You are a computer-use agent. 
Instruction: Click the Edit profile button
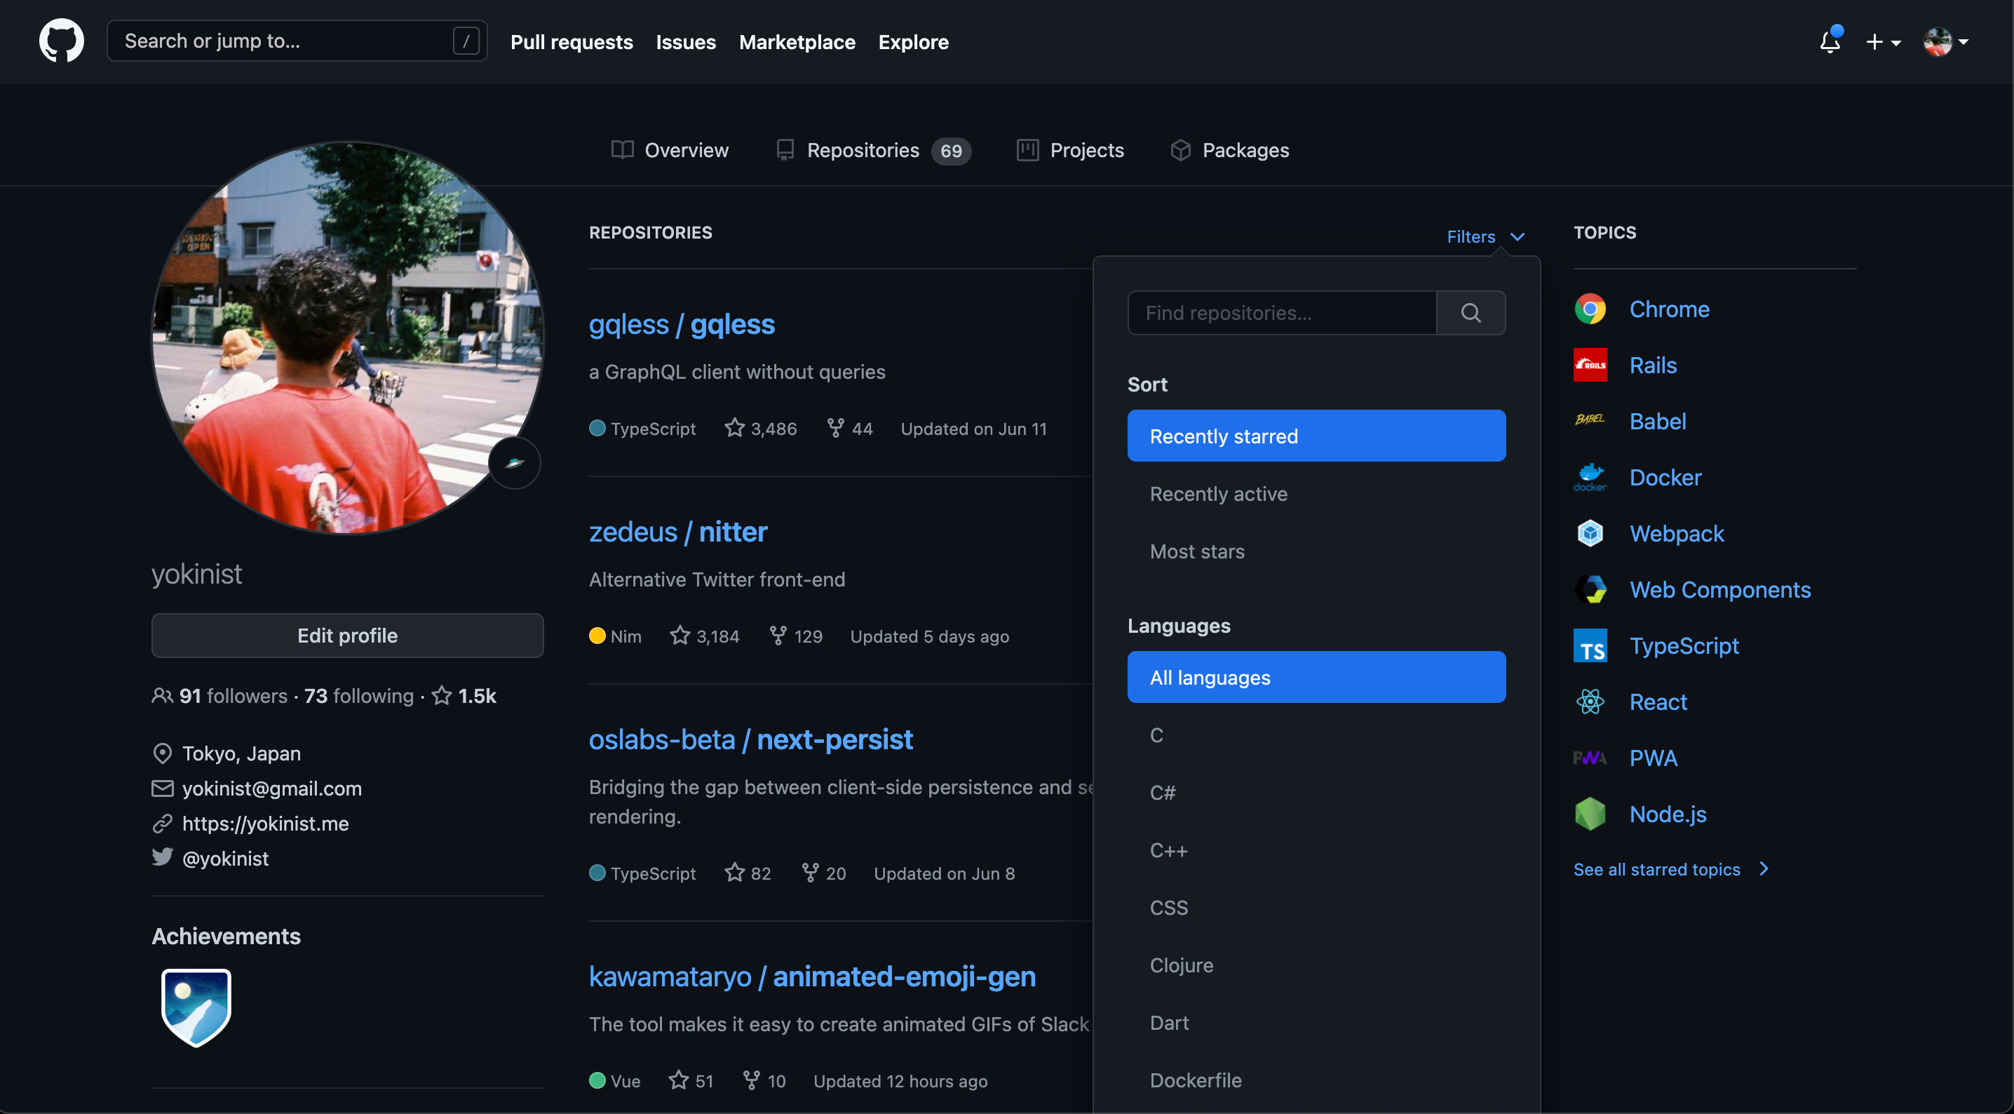[x=347, y=636]
